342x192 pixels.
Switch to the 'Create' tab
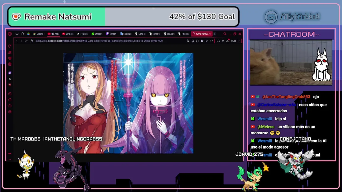coord(38,34)
